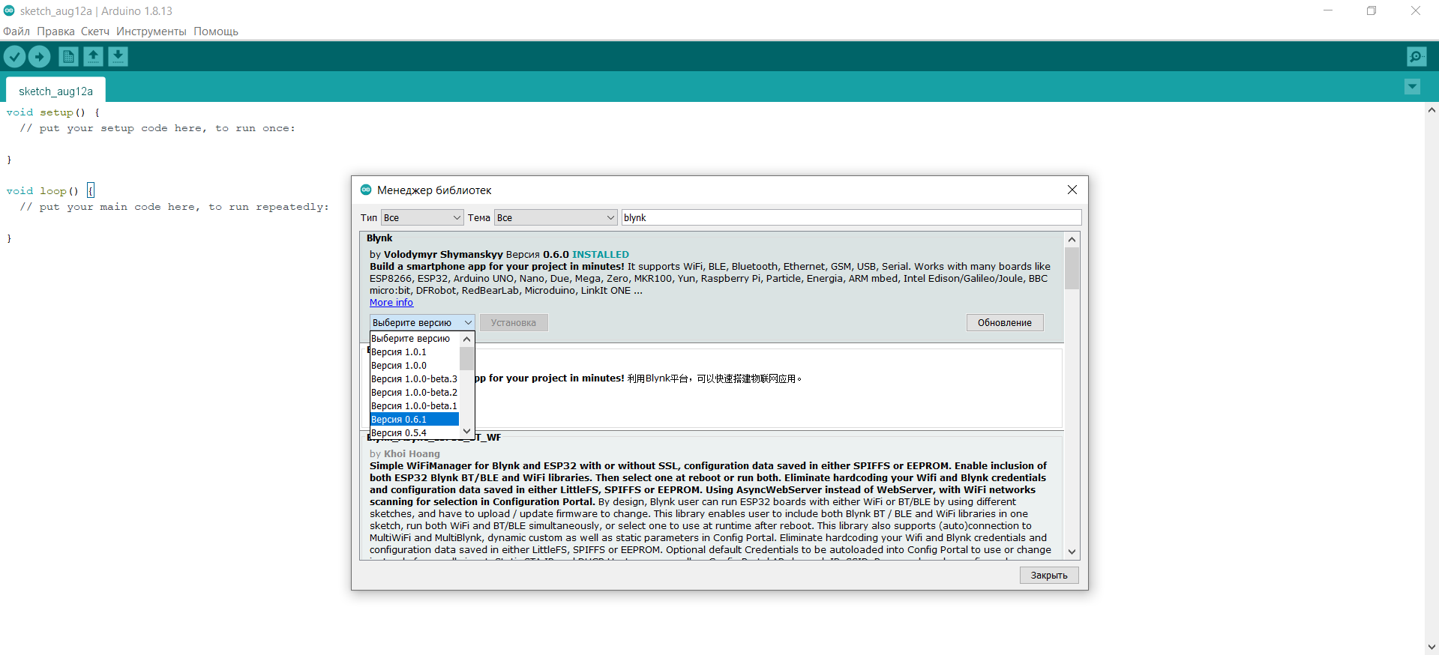Open the Выберите версию combo box
Image resolution: width=1439 pixels, height=655 pixels.
[422, 322]
